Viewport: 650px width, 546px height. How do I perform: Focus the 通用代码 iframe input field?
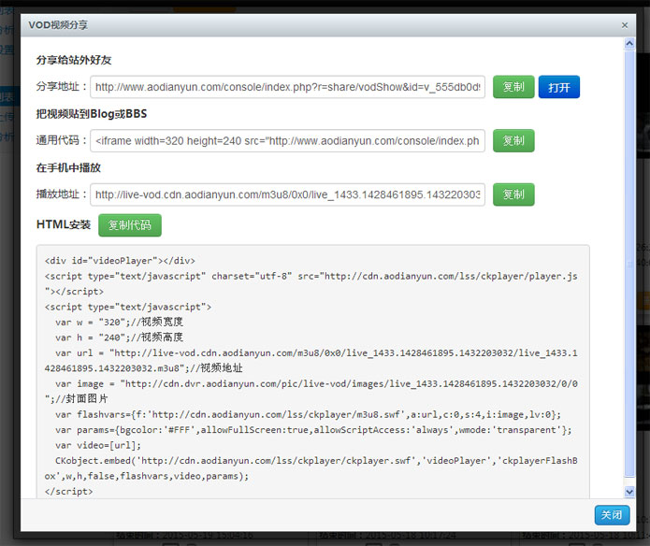coord(288,141)
